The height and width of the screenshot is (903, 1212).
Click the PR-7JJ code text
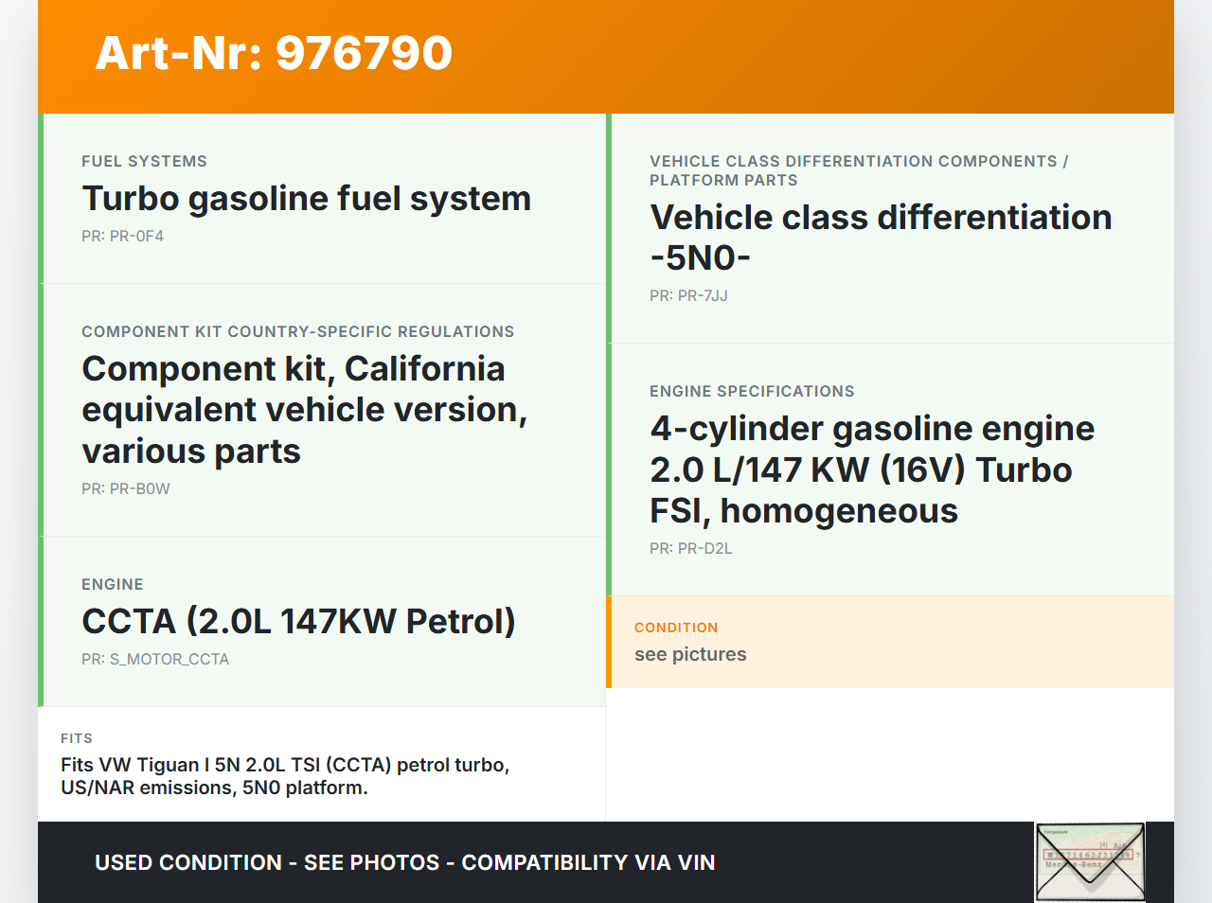(688, 296)
